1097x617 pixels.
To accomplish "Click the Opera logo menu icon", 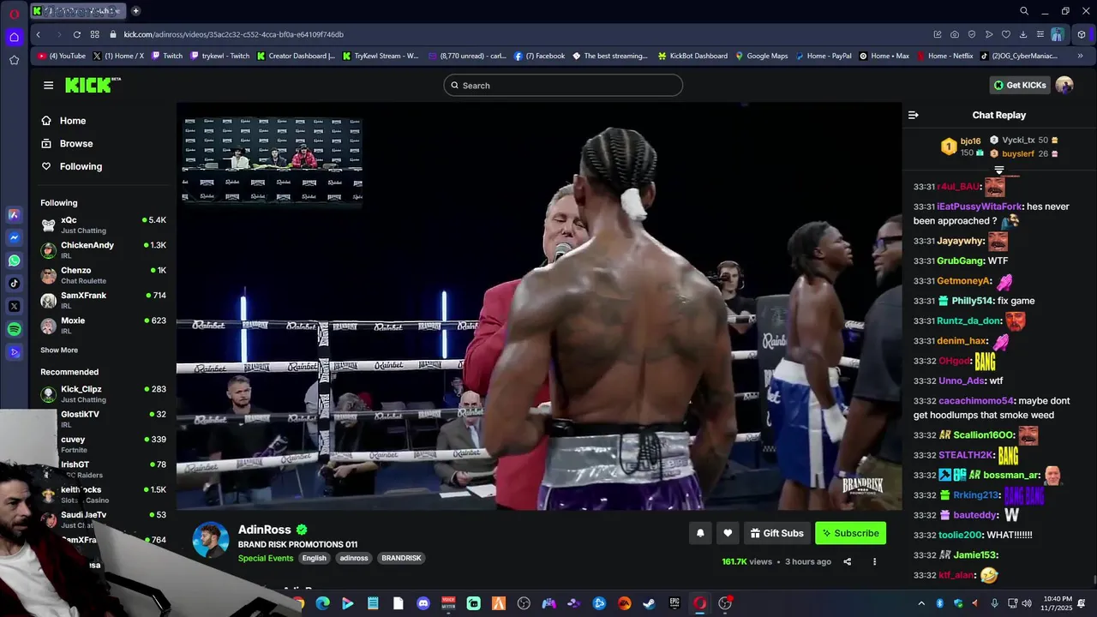I will 14,14.
